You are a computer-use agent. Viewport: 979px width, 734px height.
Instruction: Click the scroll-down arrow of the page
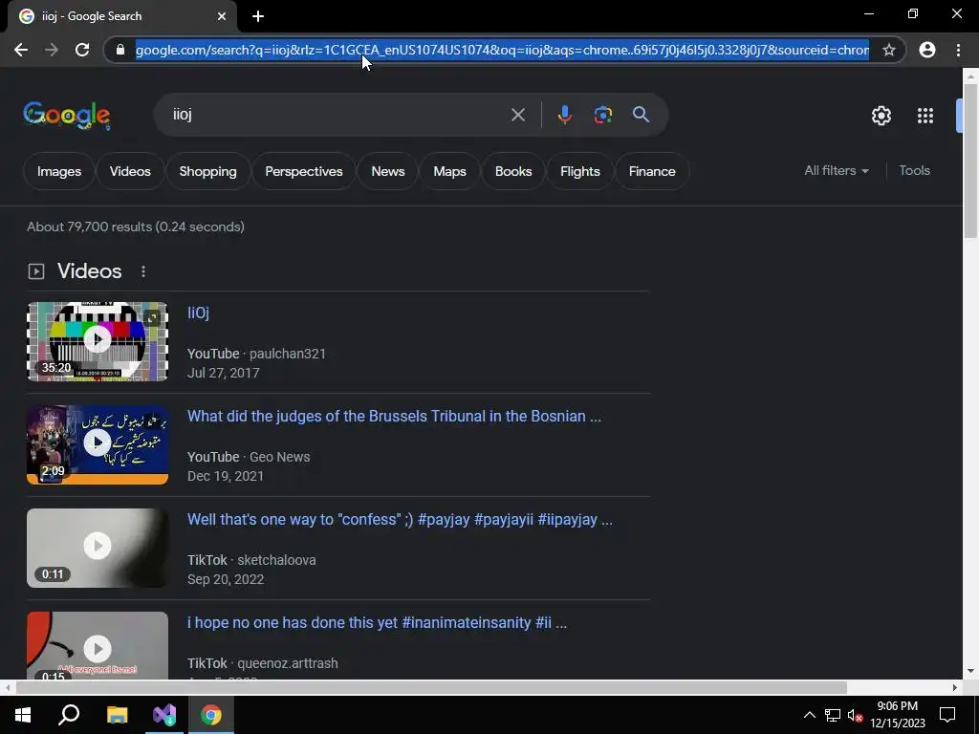point(969,671)
